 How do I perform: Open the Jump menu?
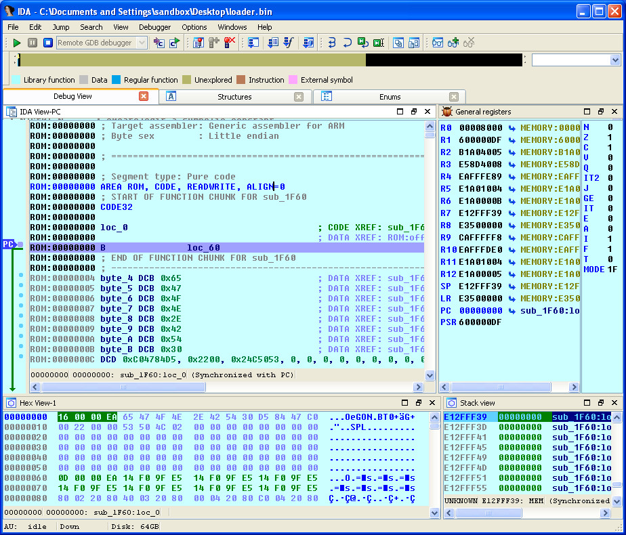pyautogui.click(x=61, y=27)
